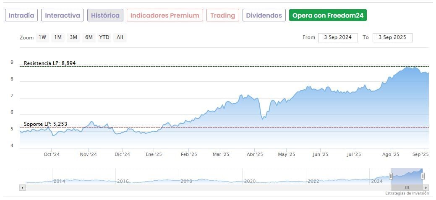The height and width of the screenshot is (200, 436).
Task: Click the navigator scrollbar thumb
Action: tap(406, 187)
